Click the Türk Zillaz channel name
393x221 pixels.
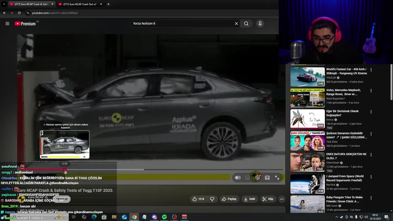(x=333, y=142)
